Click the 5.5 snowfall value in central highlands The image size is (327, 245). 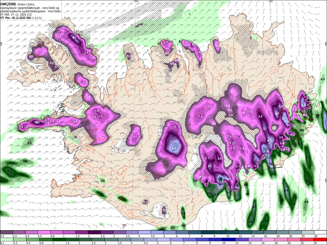click(174, 149)
